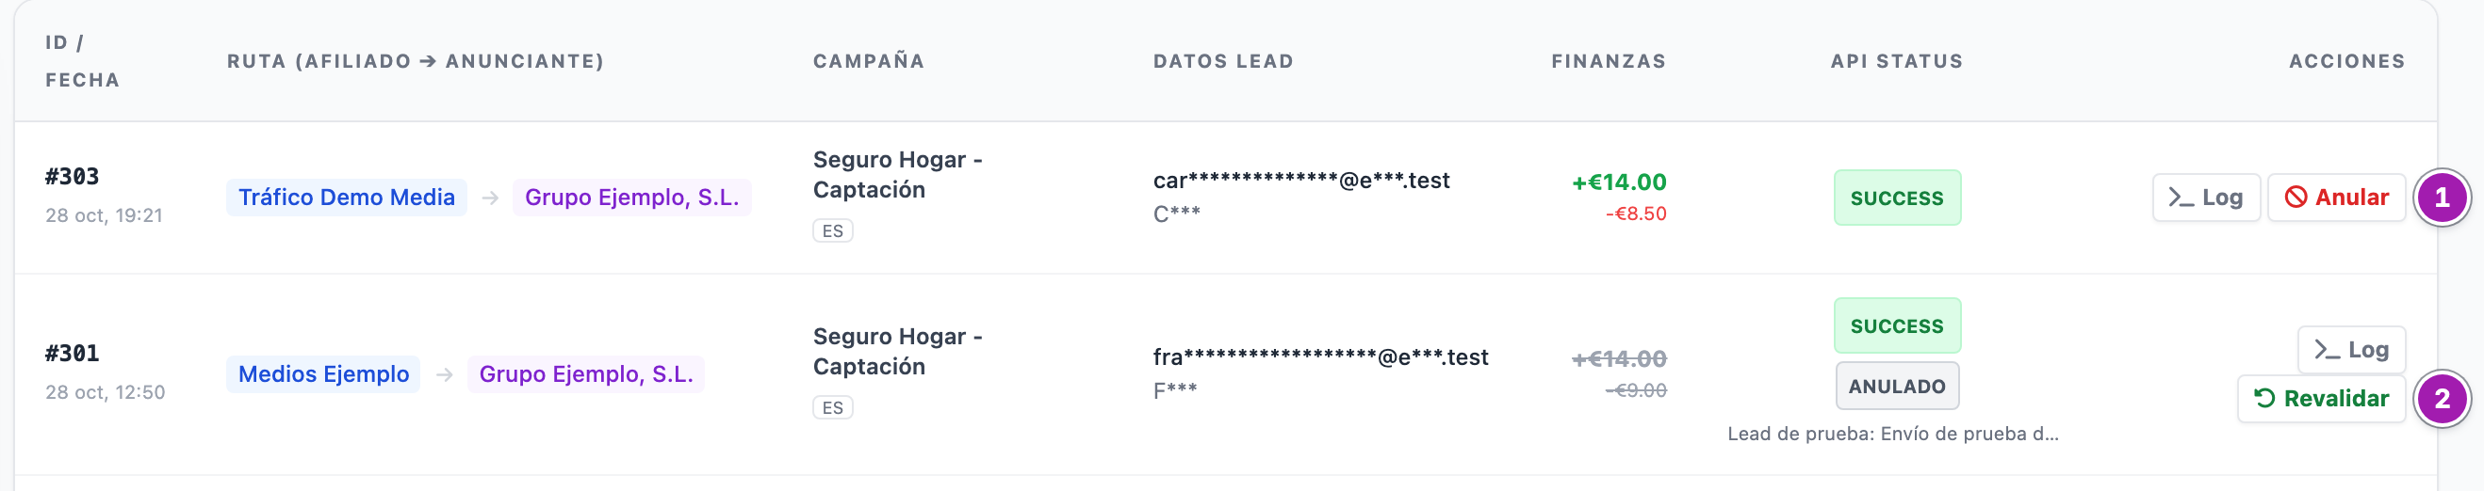Click the purple badge numbered 1
The height and width of the screenshot is (491, 2484).
[x=2441, y=198]
